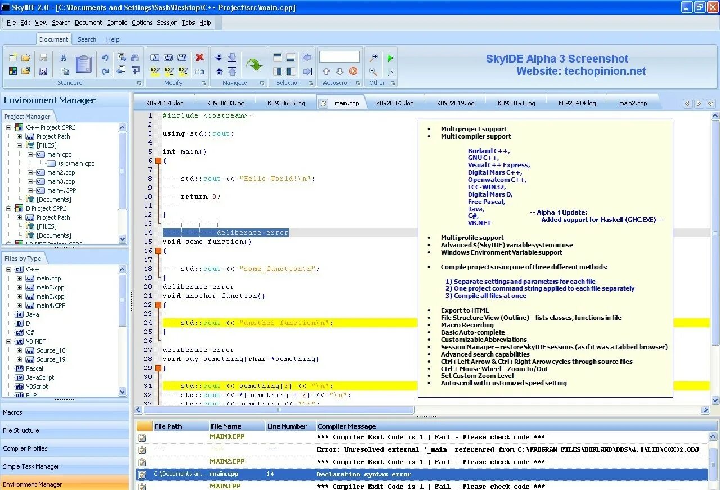The height and width of the screenshot is (490, 720).
Task: Collapse code fold marker at line 22
Action: (x=158, y=305)
